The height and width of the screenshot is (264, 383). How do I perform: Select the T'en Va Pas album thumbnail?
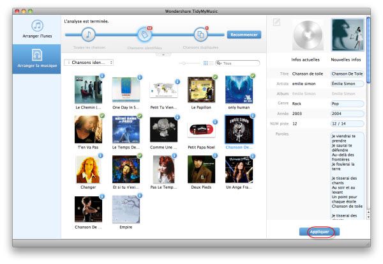pyautogui.click(x=88, y=129)
